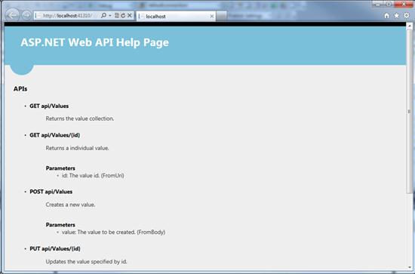
Task: Close the localhost tab
Action: tap(211, 16)
